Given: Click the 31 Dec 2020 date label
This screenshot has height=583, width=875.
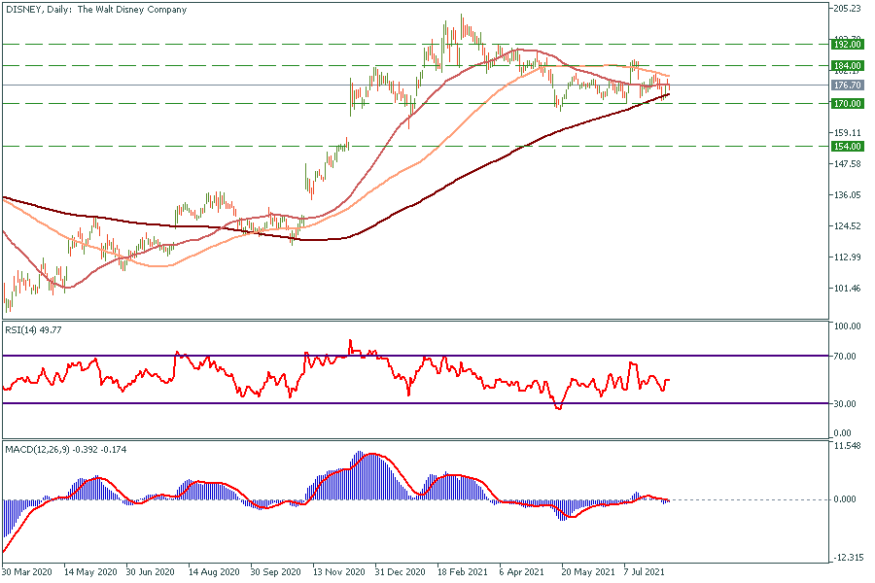Looking at the screenshot, I should pyautogui.click(x=400, y=572).
